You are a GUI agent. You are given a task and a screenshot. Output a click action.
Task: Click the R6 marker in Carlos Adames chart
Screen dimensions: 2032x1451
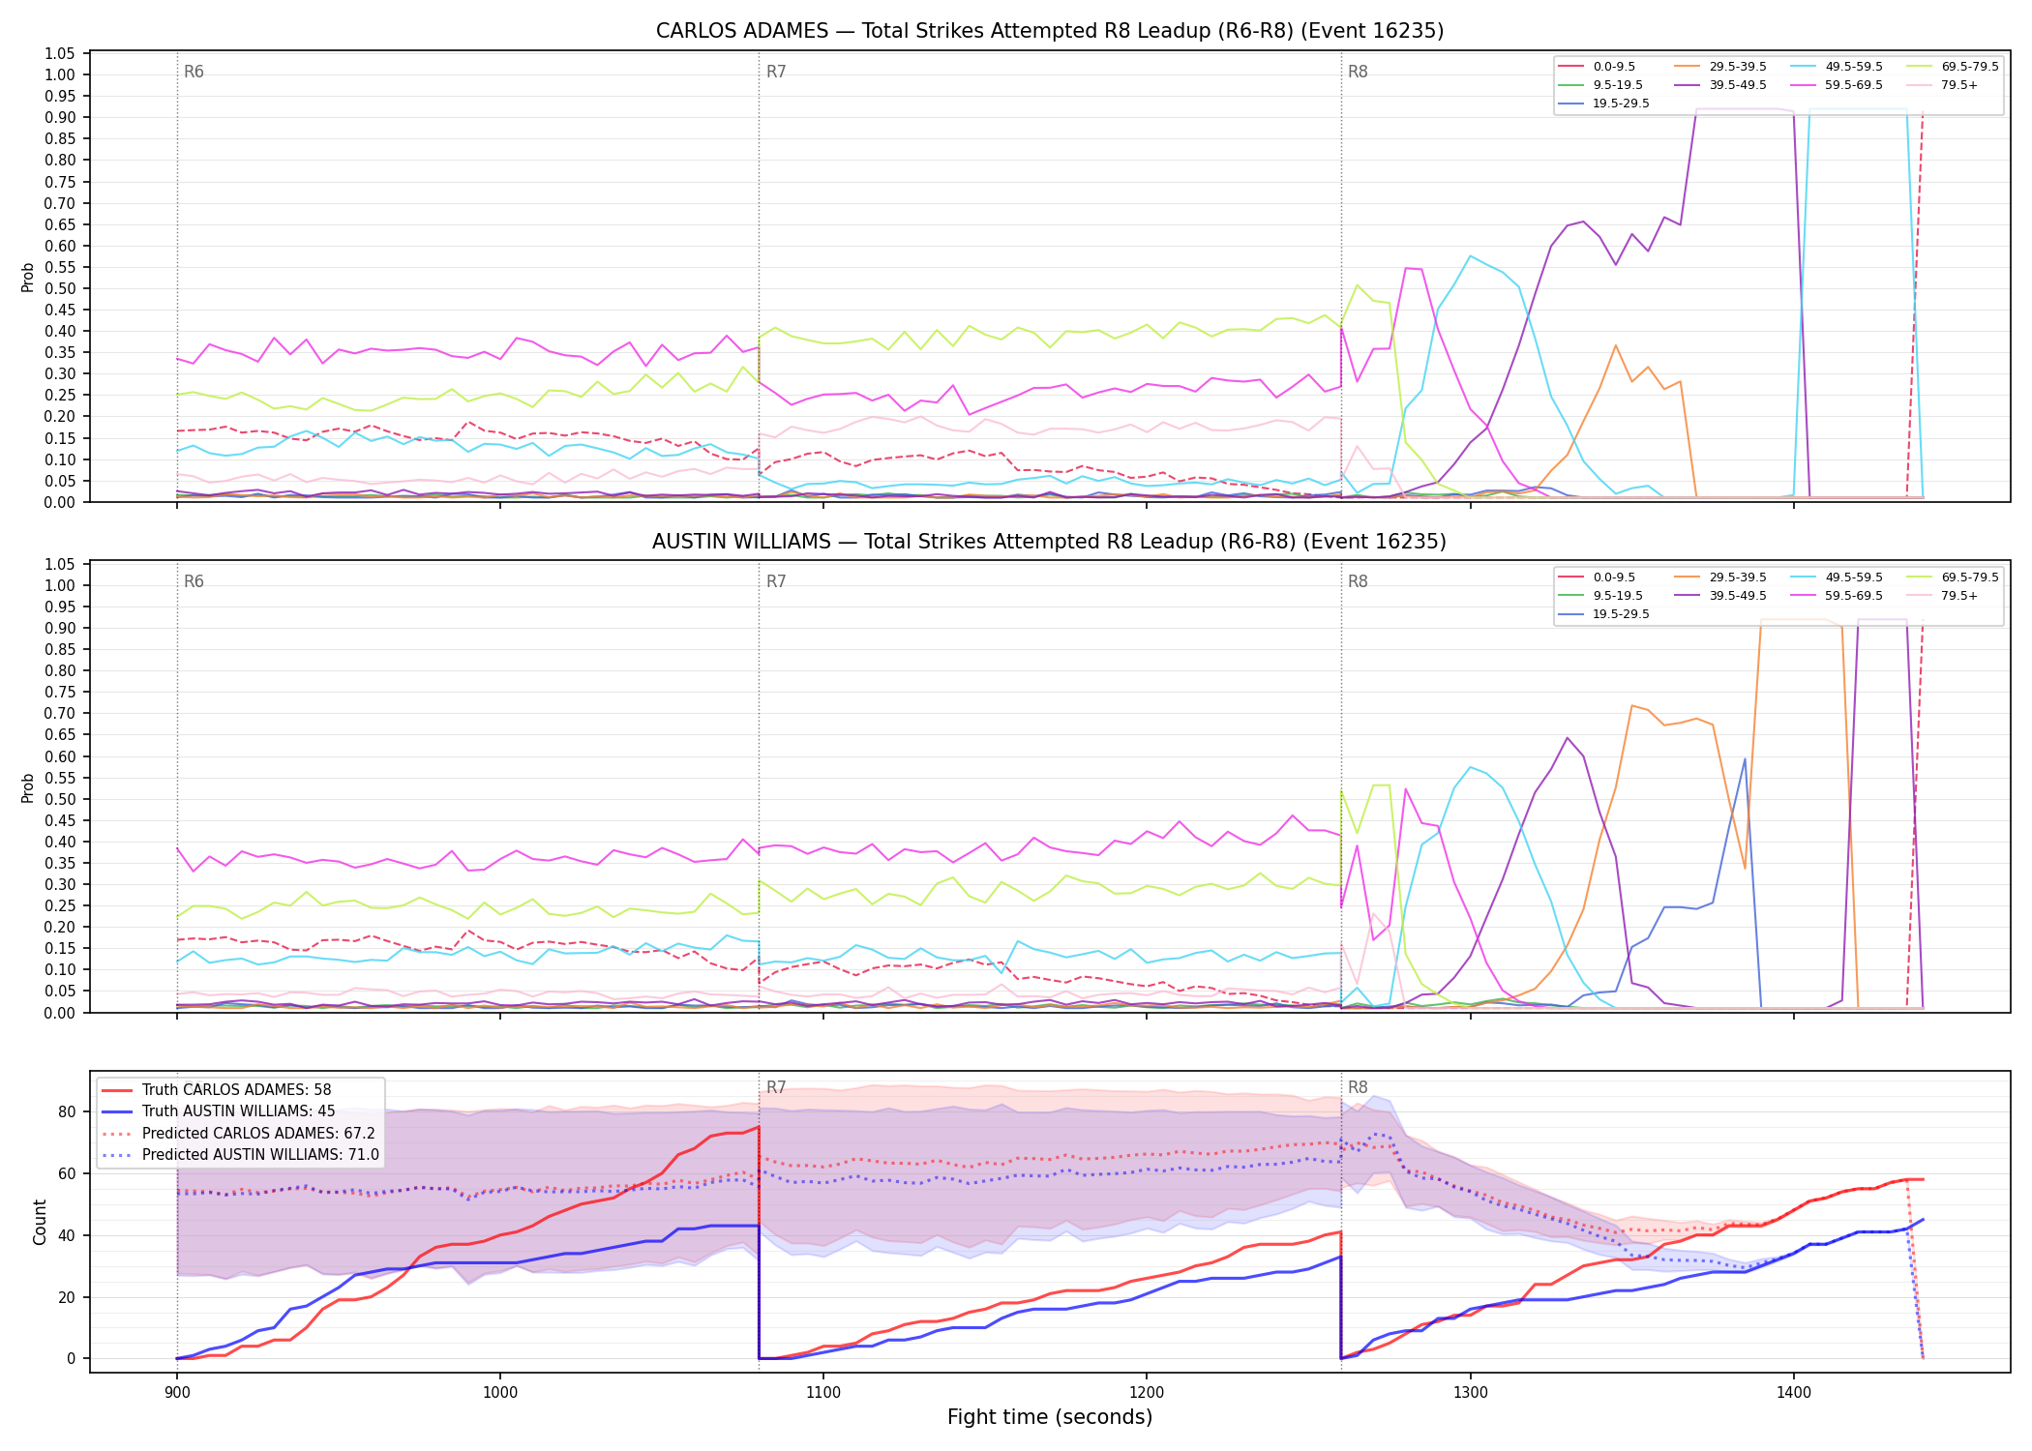tap(194, 73)
